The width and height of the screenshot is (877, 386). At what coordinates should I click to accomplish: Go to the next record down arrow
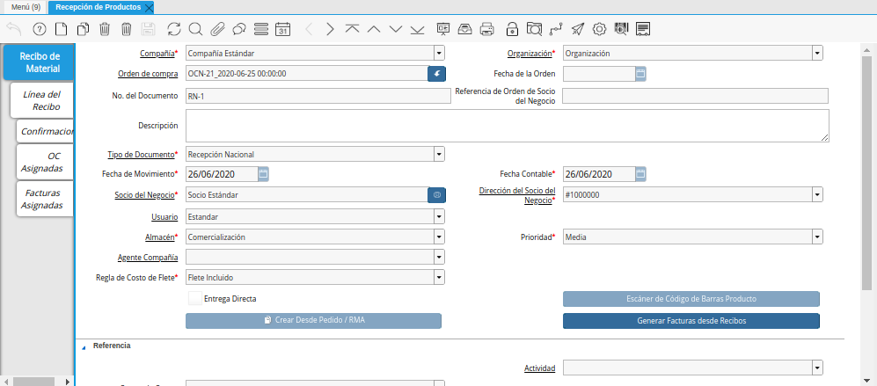coord(396,29)
